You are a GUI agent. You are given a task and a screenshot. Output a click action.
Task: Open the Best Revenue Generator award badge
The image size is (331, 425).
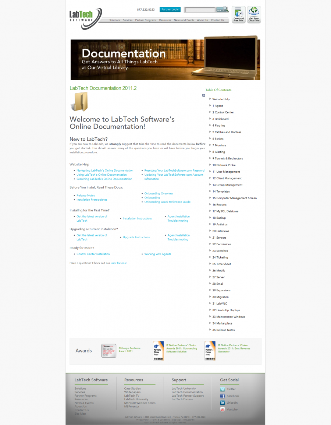tap(210, 351)
